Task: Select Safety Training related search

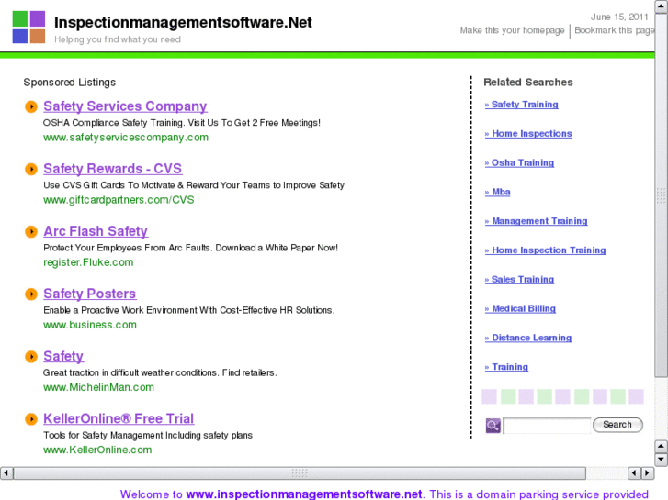Action: click(x=522, y=105)
